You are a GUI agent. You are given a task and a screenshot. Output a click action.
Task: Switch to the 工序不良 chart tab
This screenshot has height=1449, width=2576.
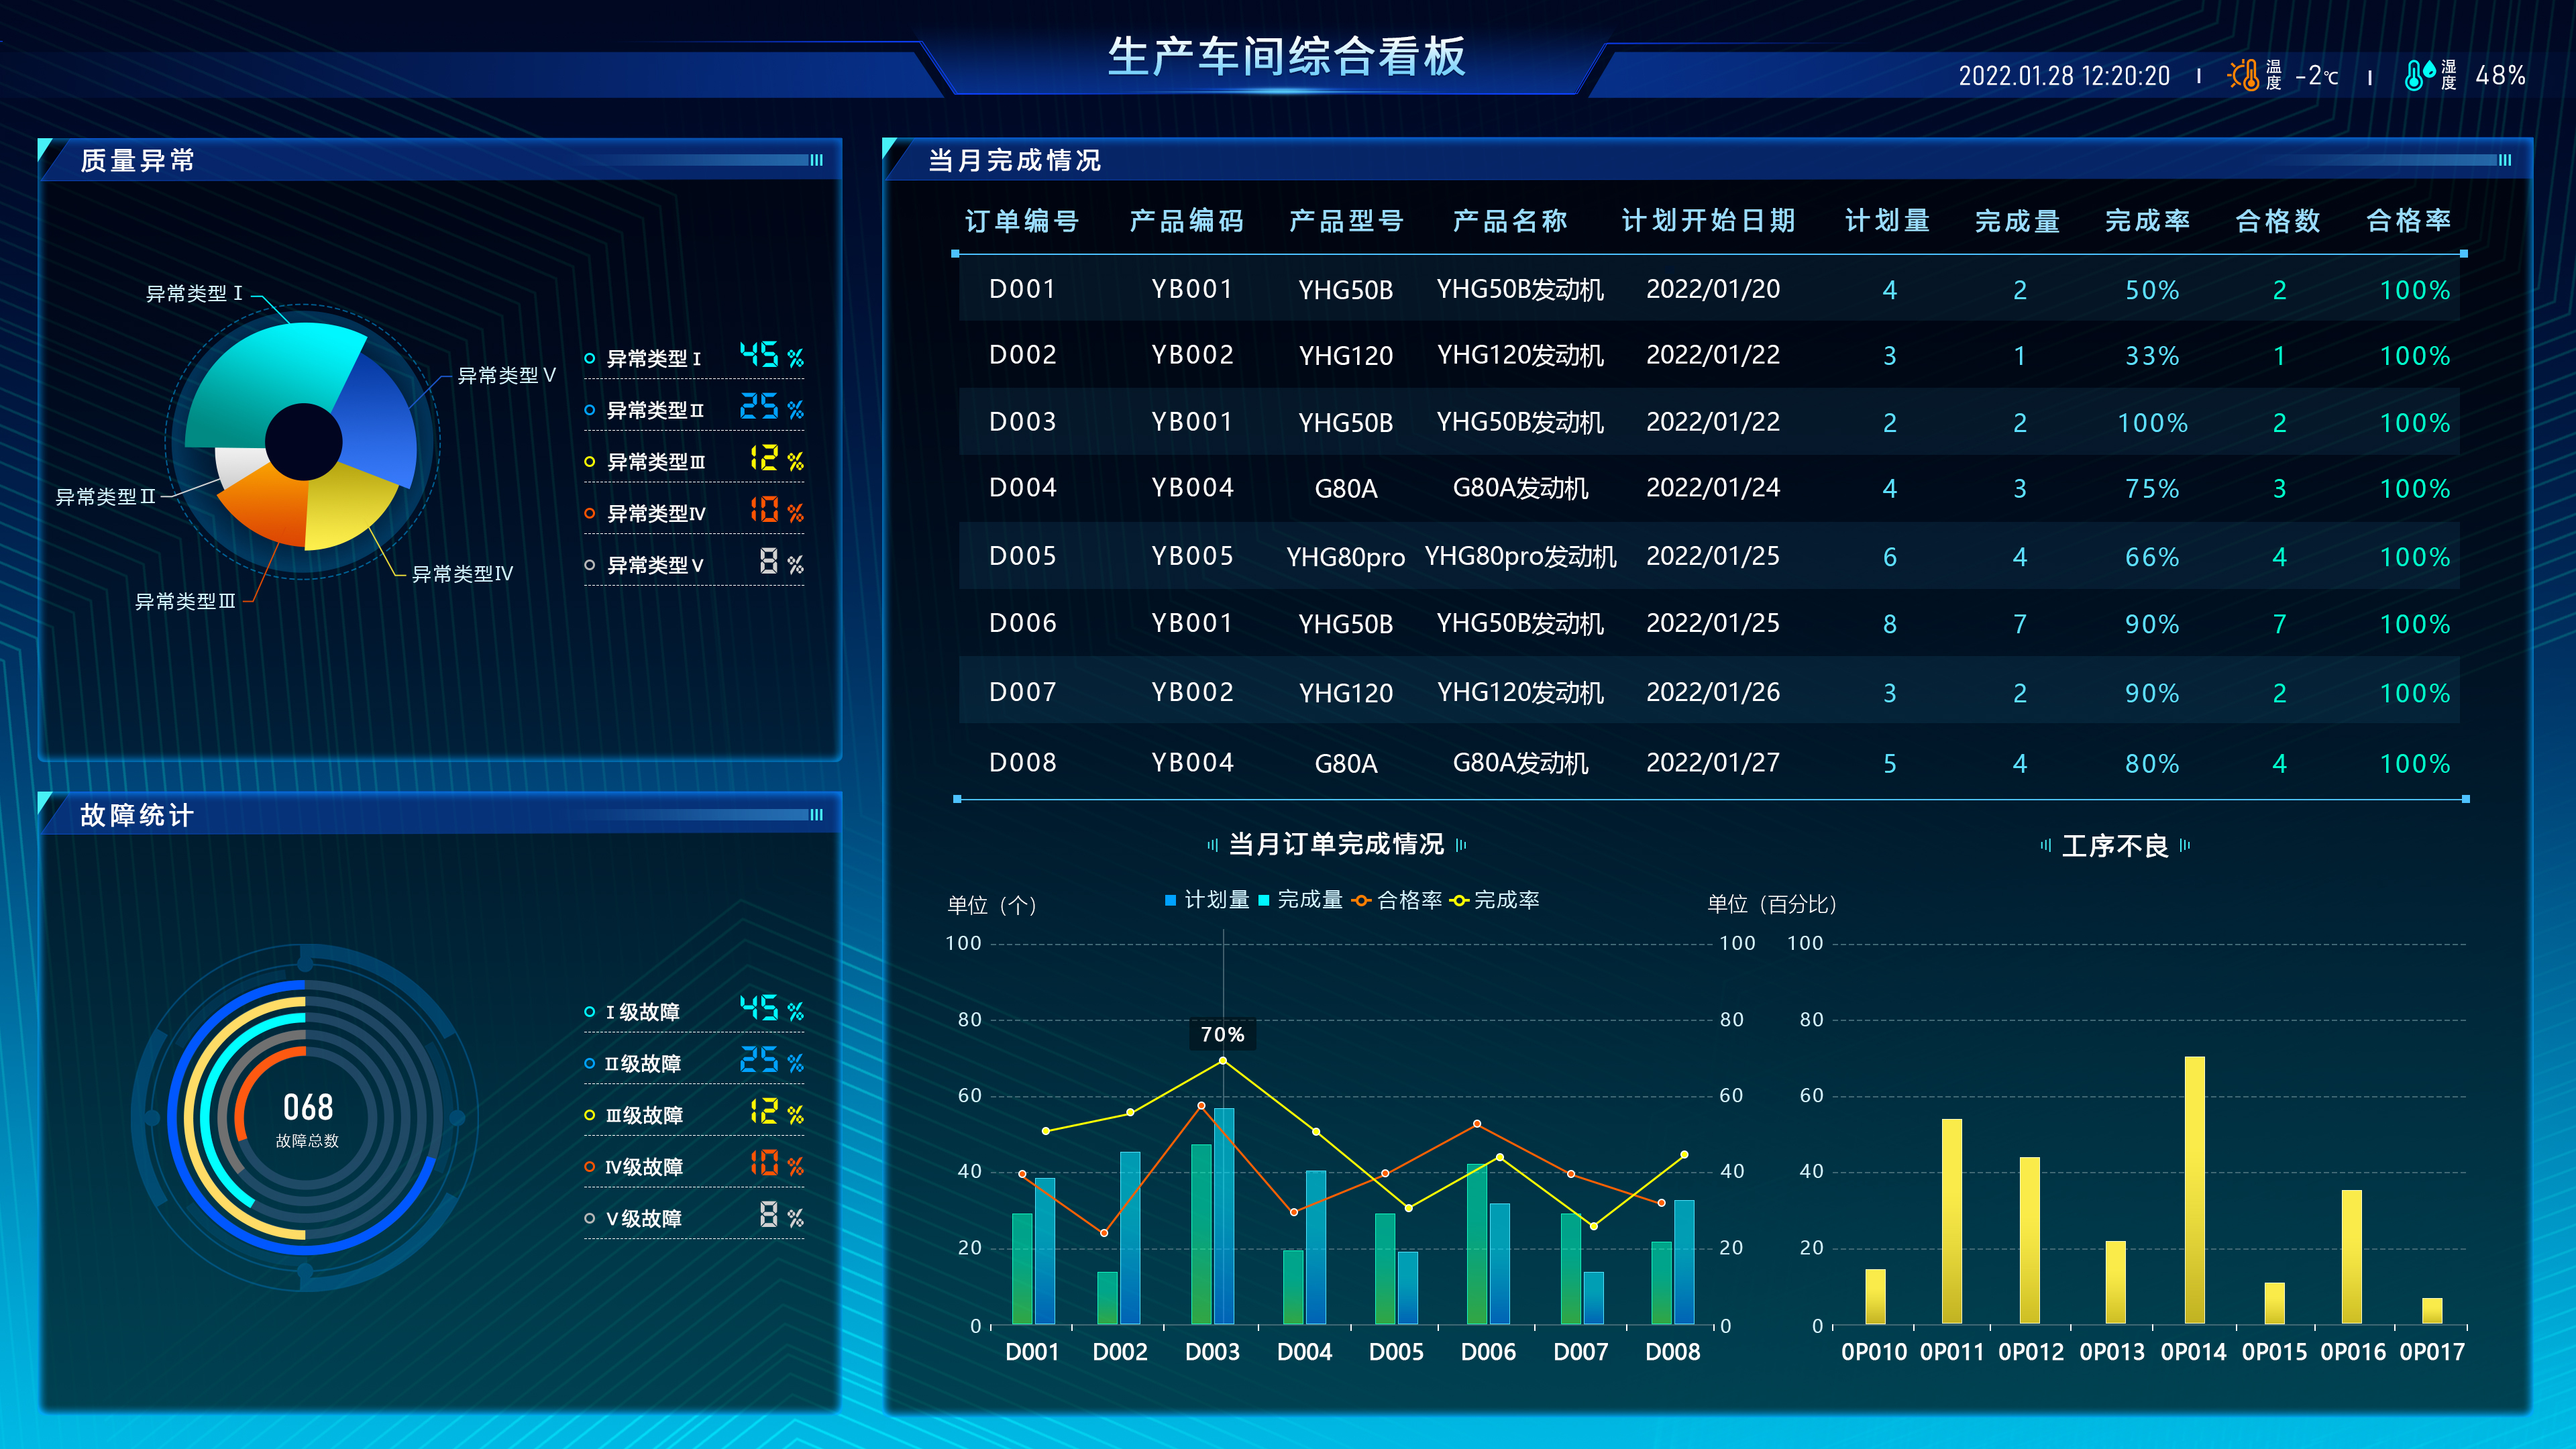point(2116,847)
